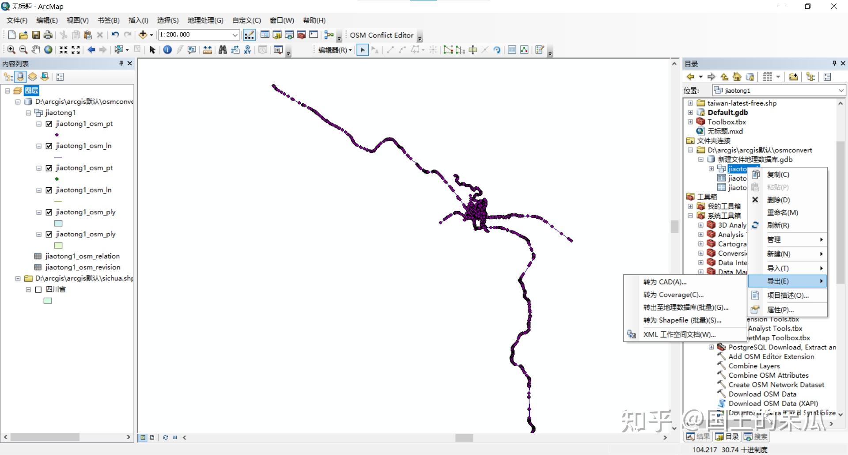This screenshot has width=848, height=455.
Task: Activate the Pan tool
Action: click(36, 49)
